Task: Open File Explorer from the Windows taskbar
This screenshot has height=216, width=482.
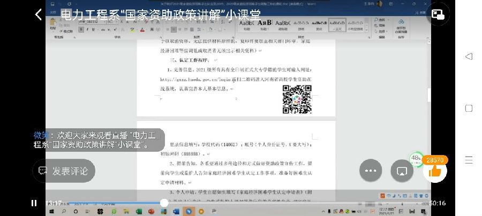Action: point(126,211)
